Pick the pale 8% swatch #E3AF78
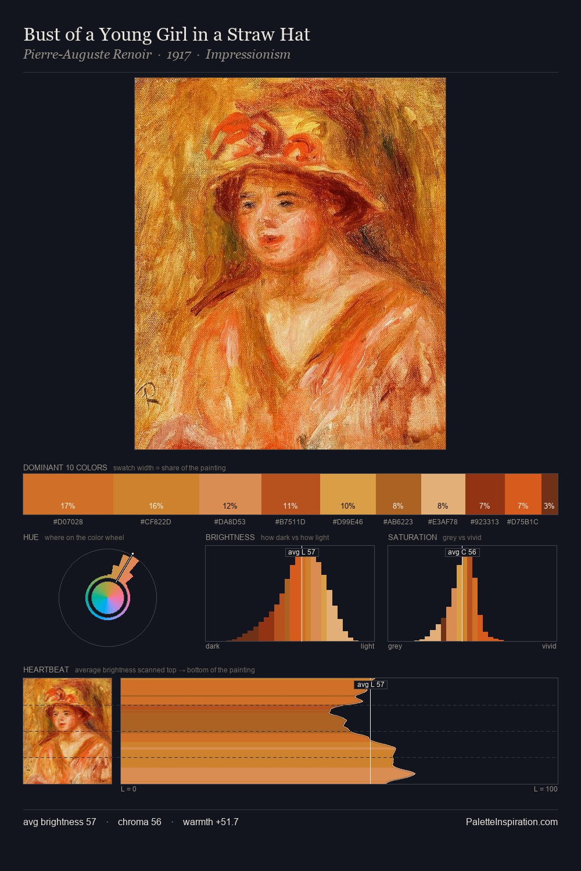The width and height of the screenshot is (581, 871). click(443, 494)
